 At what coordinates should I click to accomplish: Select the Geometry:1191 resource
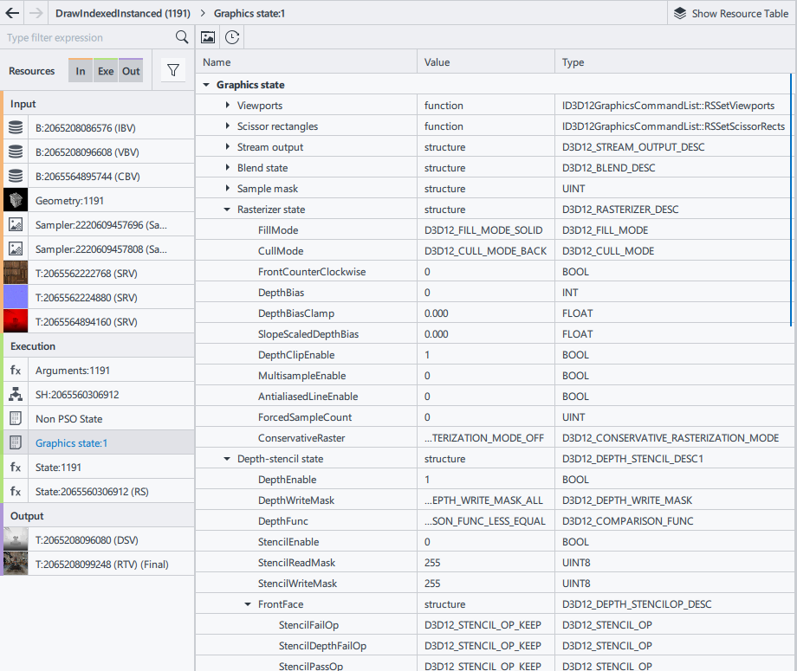[x=69, y=200]
